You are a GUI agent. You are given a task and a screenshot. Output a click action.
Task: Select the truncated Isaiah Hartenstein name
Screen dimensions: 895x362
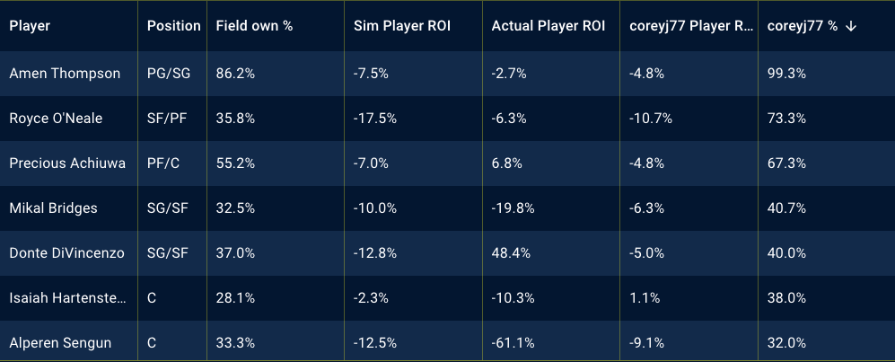[x=68, y=297]
